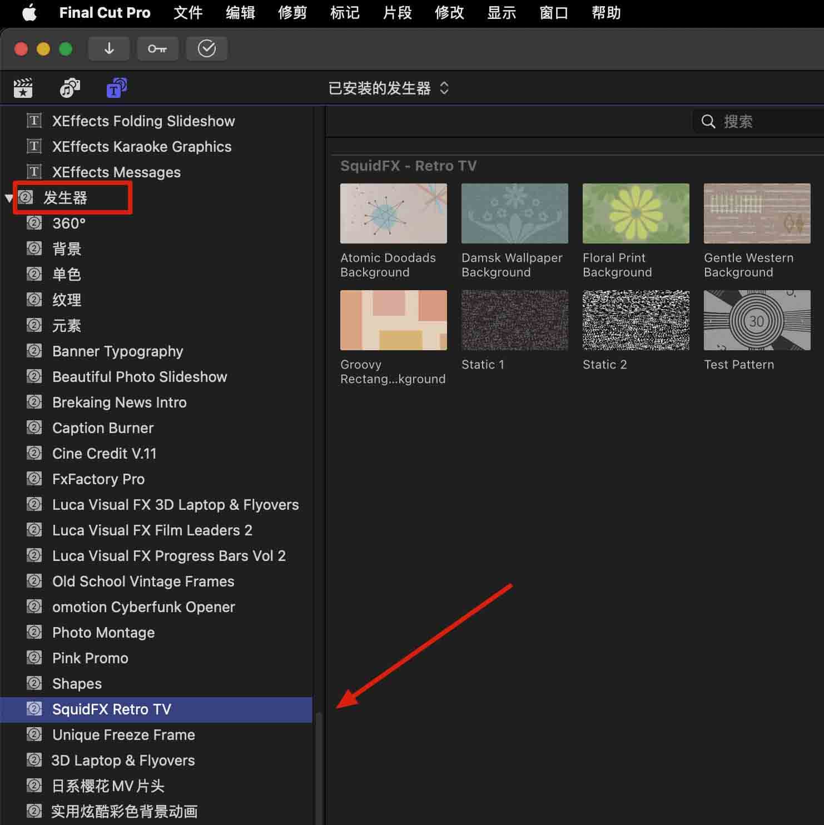Click into the 搜索 search field
Viewport: 824px width, 825px height.
(767, 122)
